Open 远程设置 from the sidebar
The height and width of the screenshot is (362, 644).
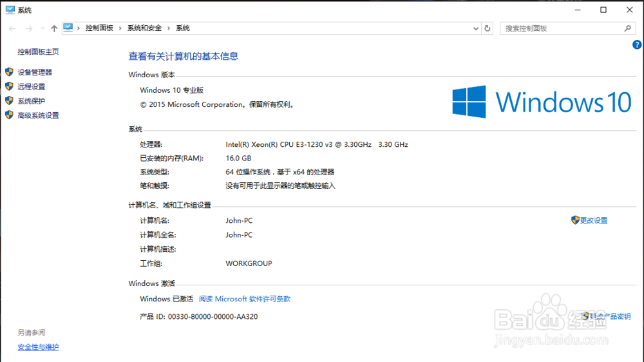coord(31,87)
